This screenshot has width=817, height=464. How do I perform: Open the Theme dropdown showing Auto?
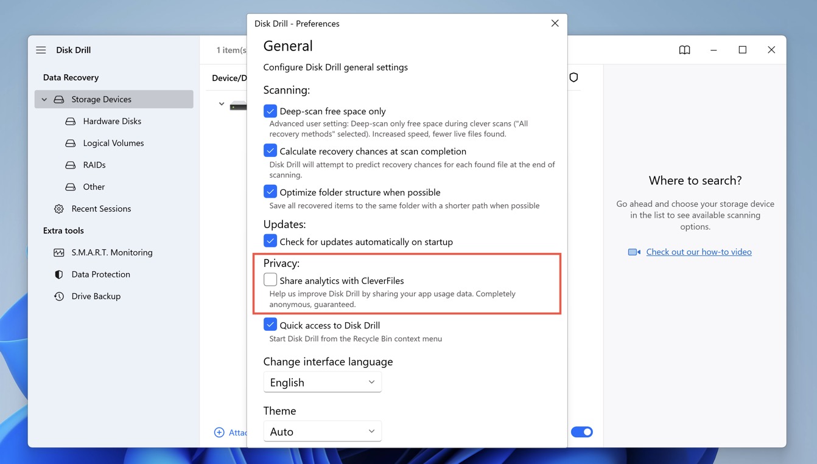(x=323, y=431)
